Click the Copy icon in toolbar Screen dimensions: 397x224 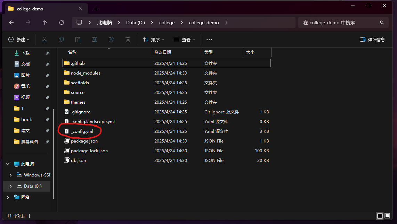coord(61,40)
